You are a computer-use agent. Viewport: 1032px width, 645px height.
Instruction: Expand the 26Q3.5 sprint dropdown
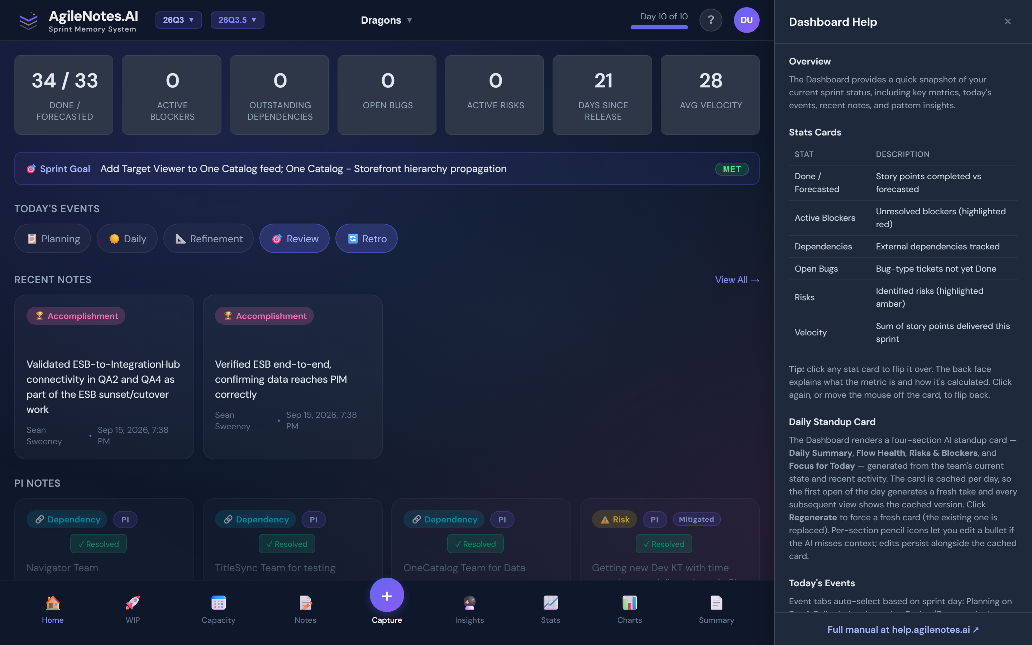click(x=237, y=20)
